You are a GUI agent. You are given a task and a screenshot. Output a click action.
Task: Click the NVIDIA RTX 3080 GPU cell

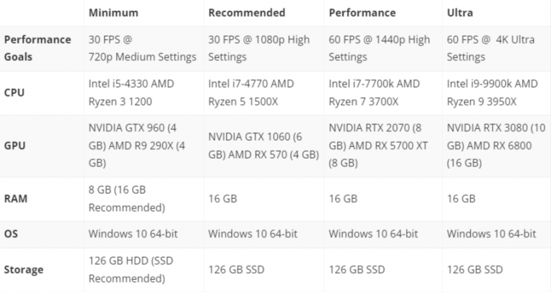click(x=496, y=146)
